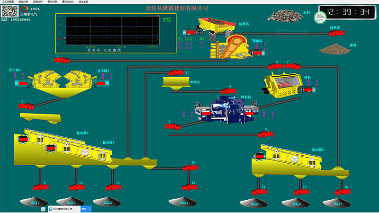This screenshot has height=213, width=379.
Task: Click conveyor motor number 1
Action: 62,60
